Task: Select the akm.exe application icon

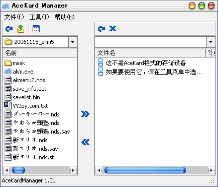Action: click(x=8, y=72)
